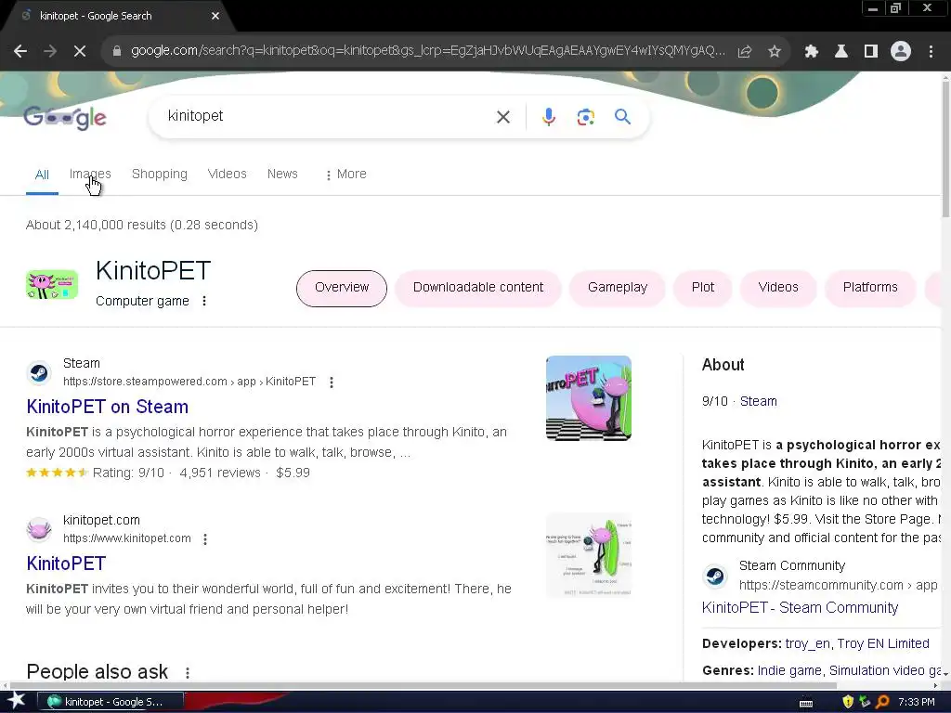This screenshot has height=713, width=951.
Task: Share this page from address bar
Action: coord(745,52)
